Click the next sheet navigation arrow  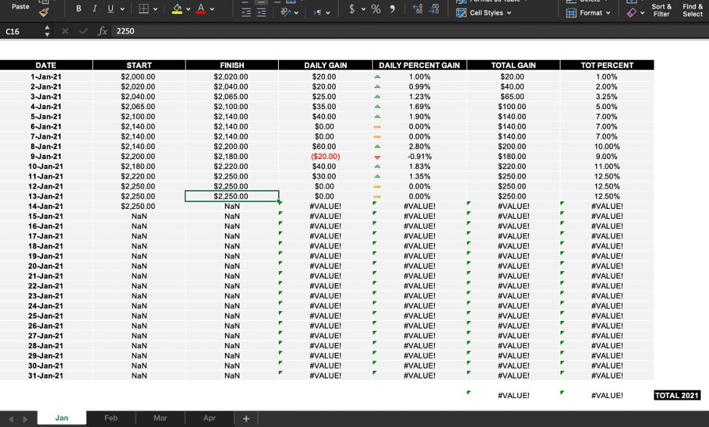[x=25, y=419]
